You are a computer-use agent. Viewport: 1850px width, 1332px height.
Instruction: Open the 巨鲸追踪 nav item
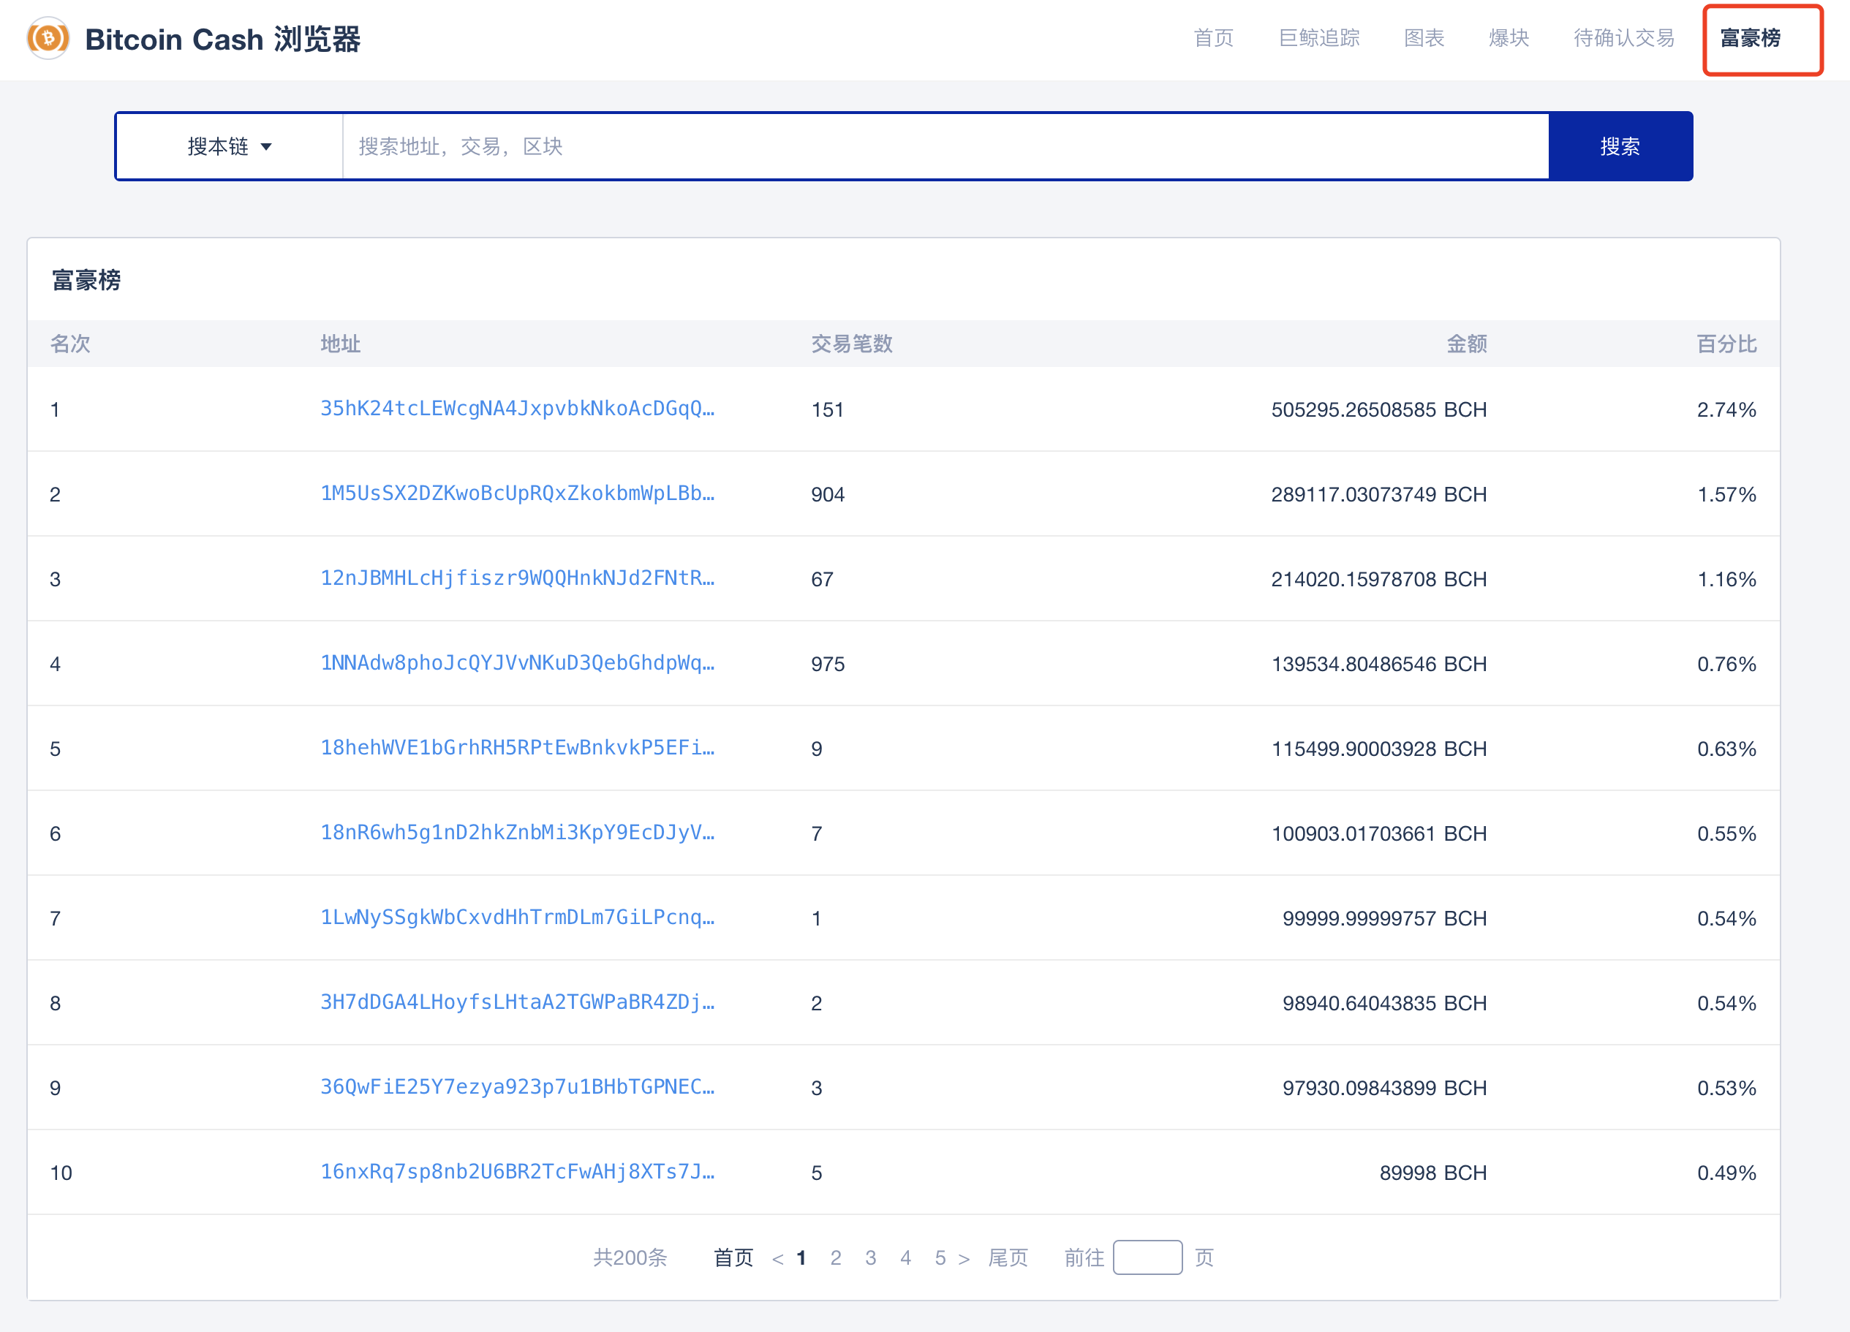(1319, 38)
